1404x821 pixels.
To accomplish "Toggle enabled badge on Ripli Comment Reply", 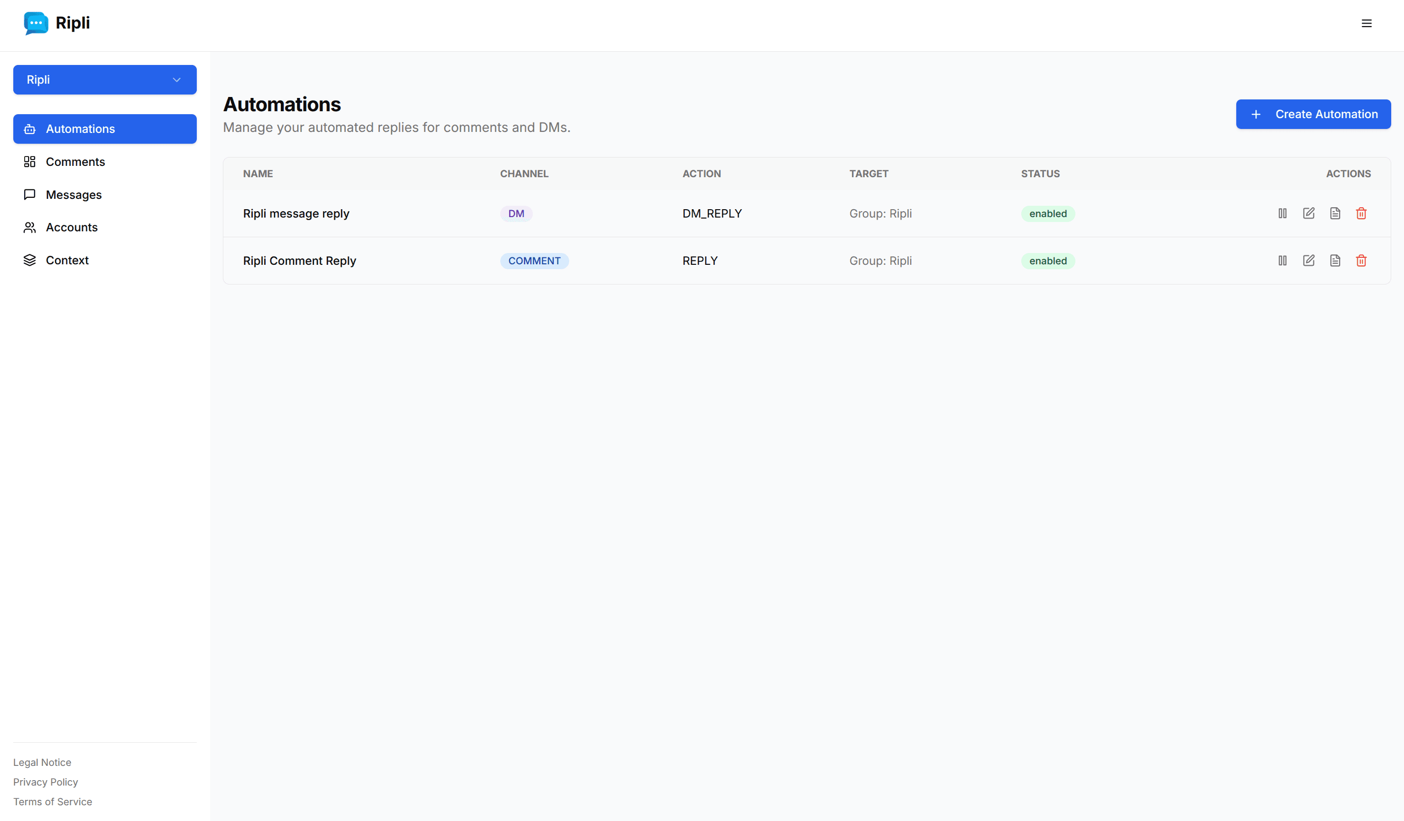I will pos(1047,260).
